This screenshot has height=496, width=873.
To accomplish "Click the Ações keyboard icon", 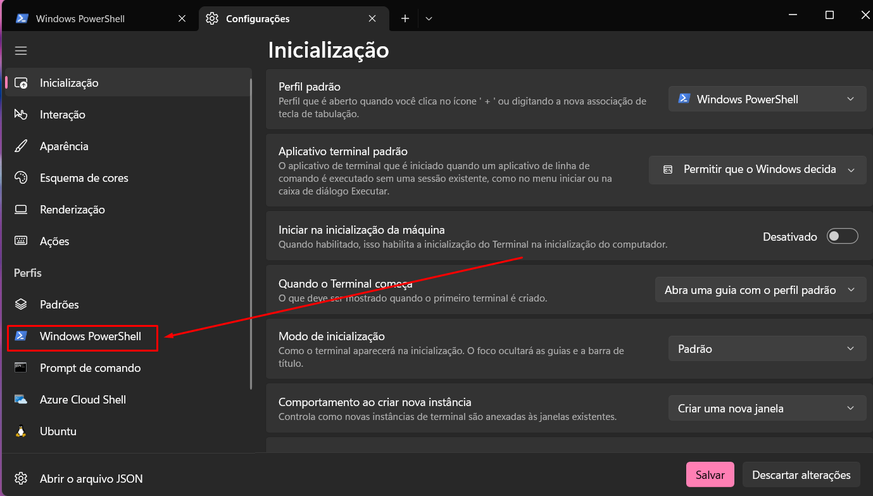I will (x=21, y=241).
